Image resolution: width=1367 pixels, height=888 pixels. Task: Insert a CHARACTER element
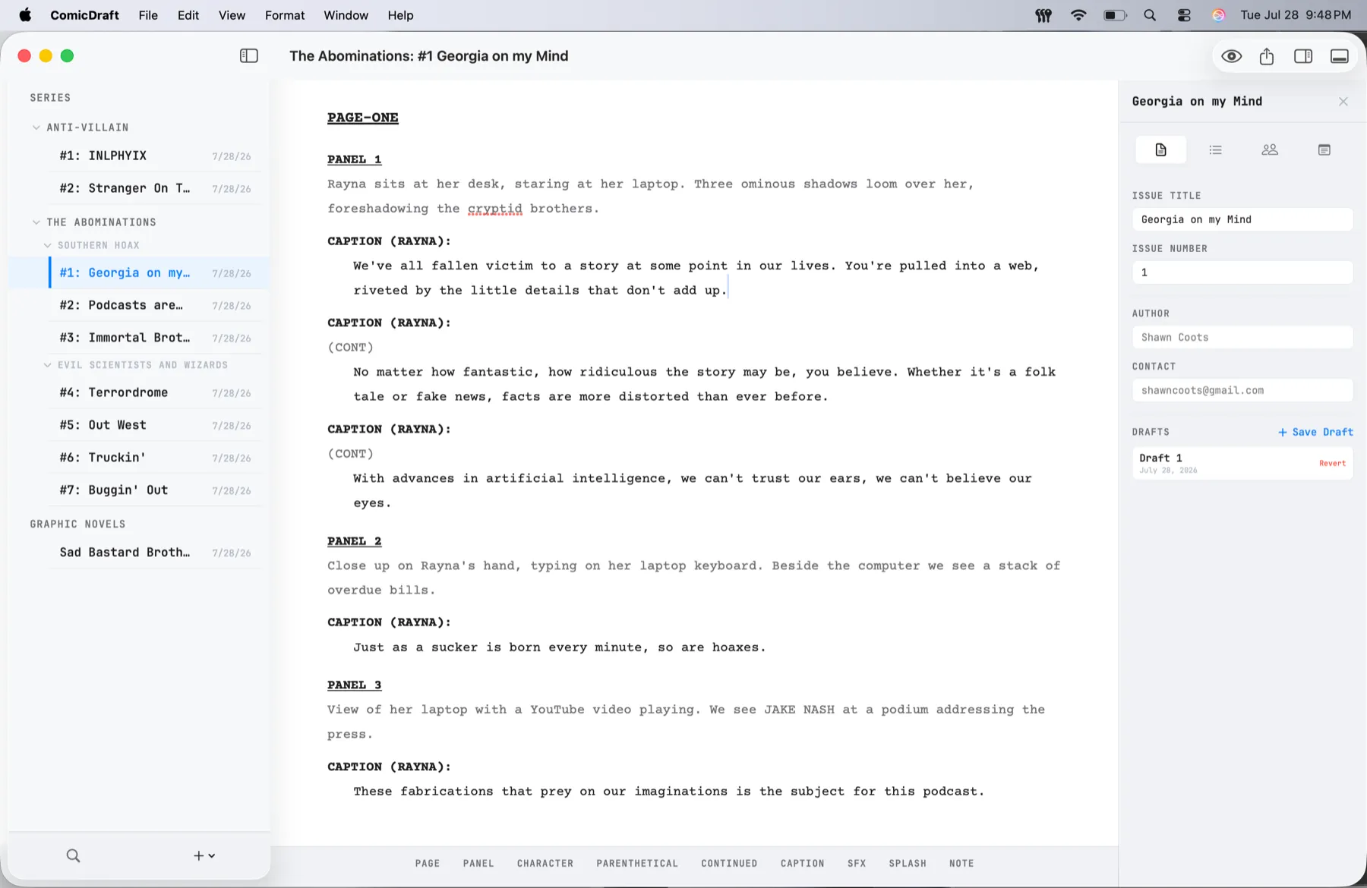[545, 864]
